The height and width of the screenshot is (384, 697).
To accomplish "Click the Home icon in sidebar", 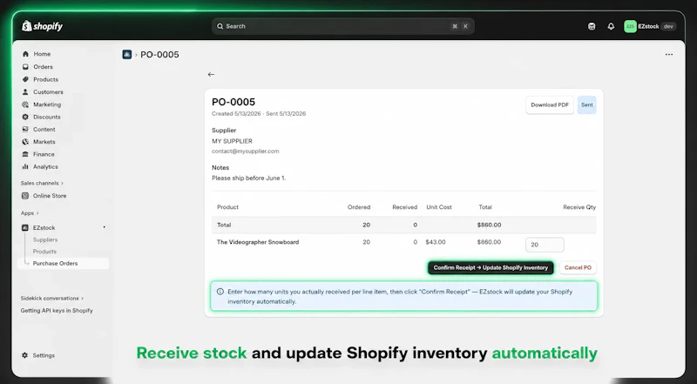I will tap(25, 54).
